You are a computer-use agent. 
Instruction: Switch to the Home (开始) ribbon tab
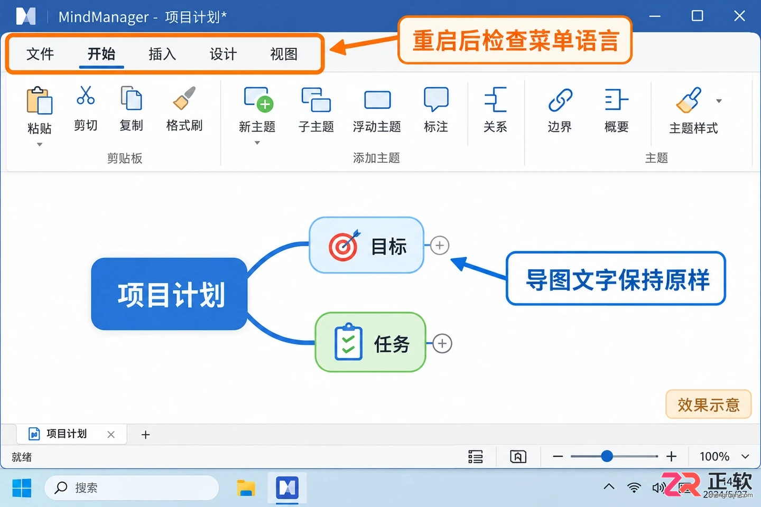(101, 54)
